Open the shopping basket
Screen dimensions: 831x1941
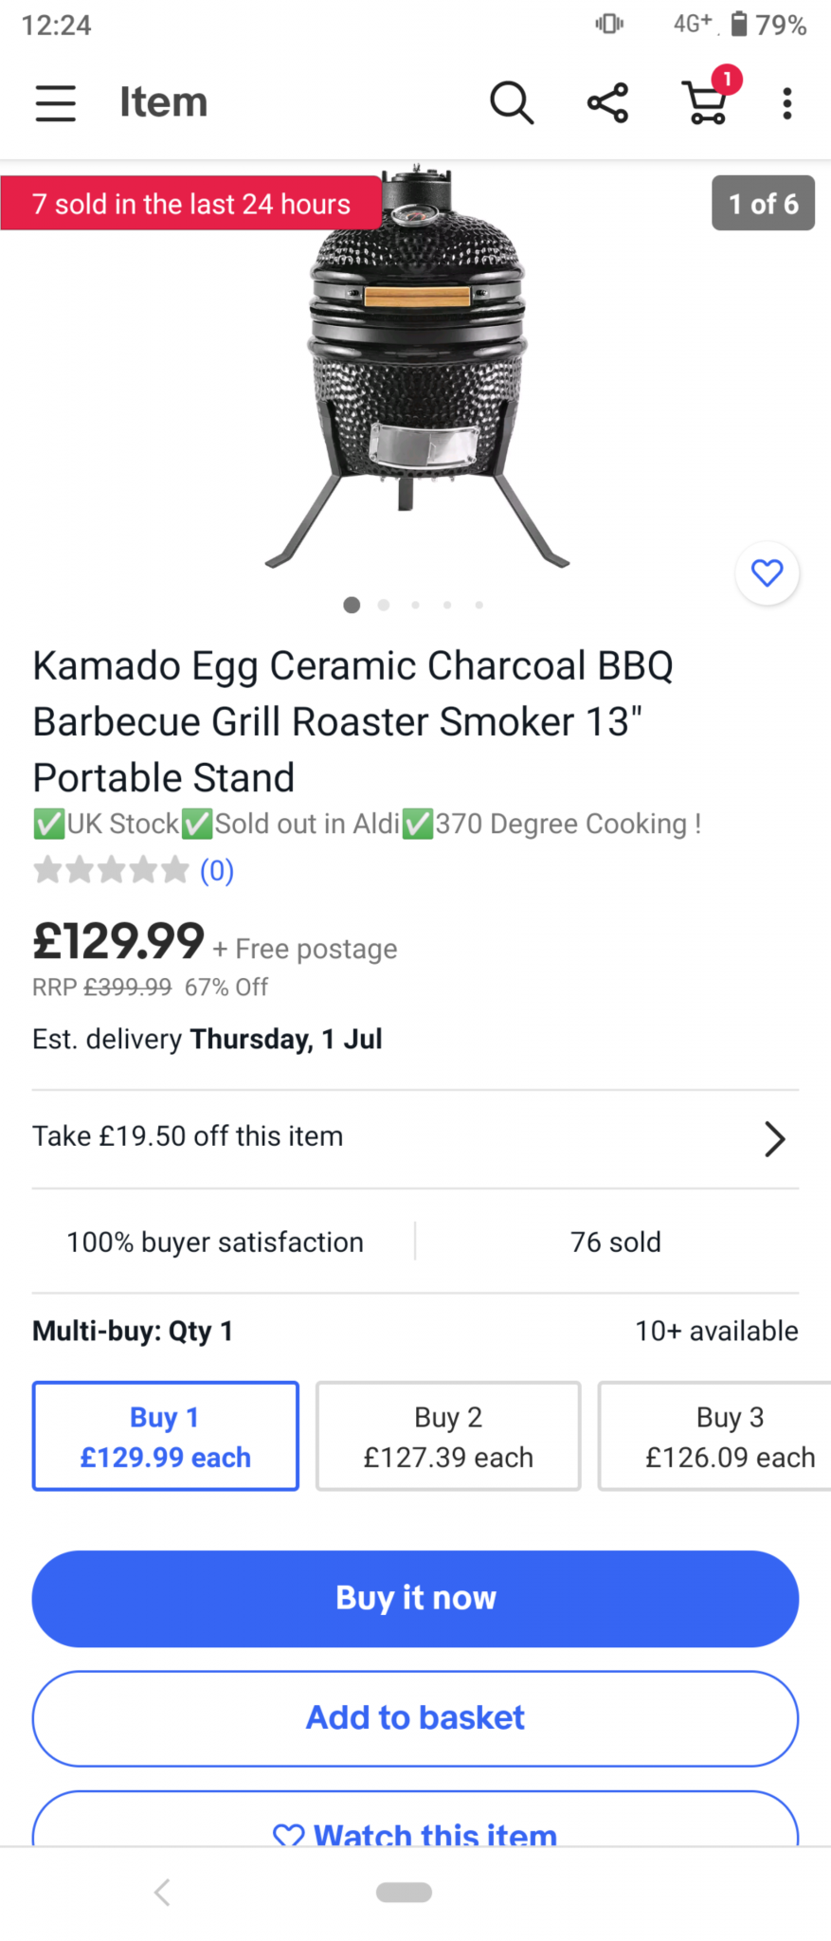click(707, 100)
